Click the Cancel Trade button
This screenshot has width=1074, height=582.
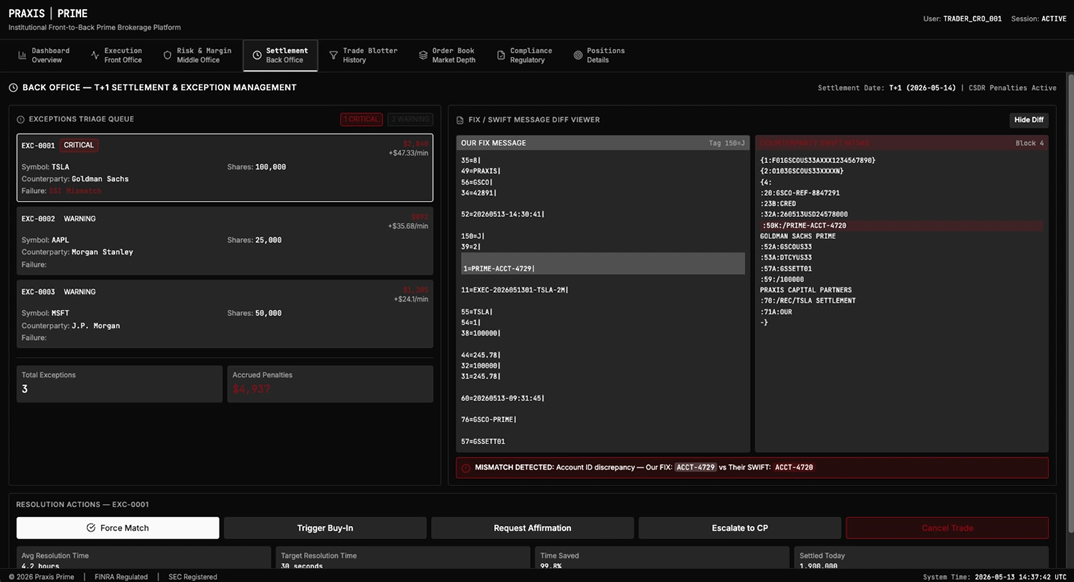coord(947,528)
